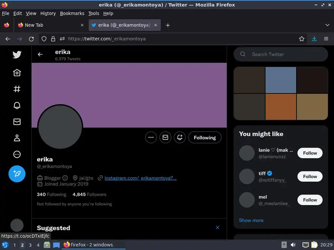Open the Firefox pinned tab icon
The image size is (334, 250).
pos(7,25)
